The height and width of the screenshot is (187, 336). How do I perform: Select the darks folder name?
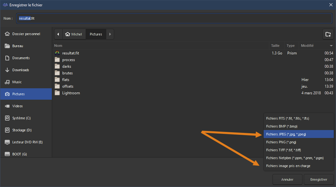point(67,66)
